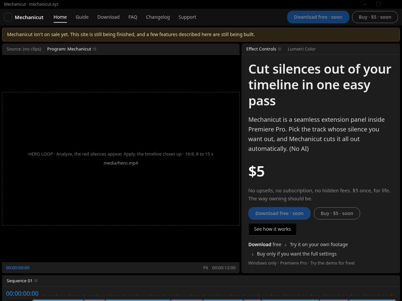Click the HERO LOOP description text
Viewport: 402px width, 301px height.
121,154
